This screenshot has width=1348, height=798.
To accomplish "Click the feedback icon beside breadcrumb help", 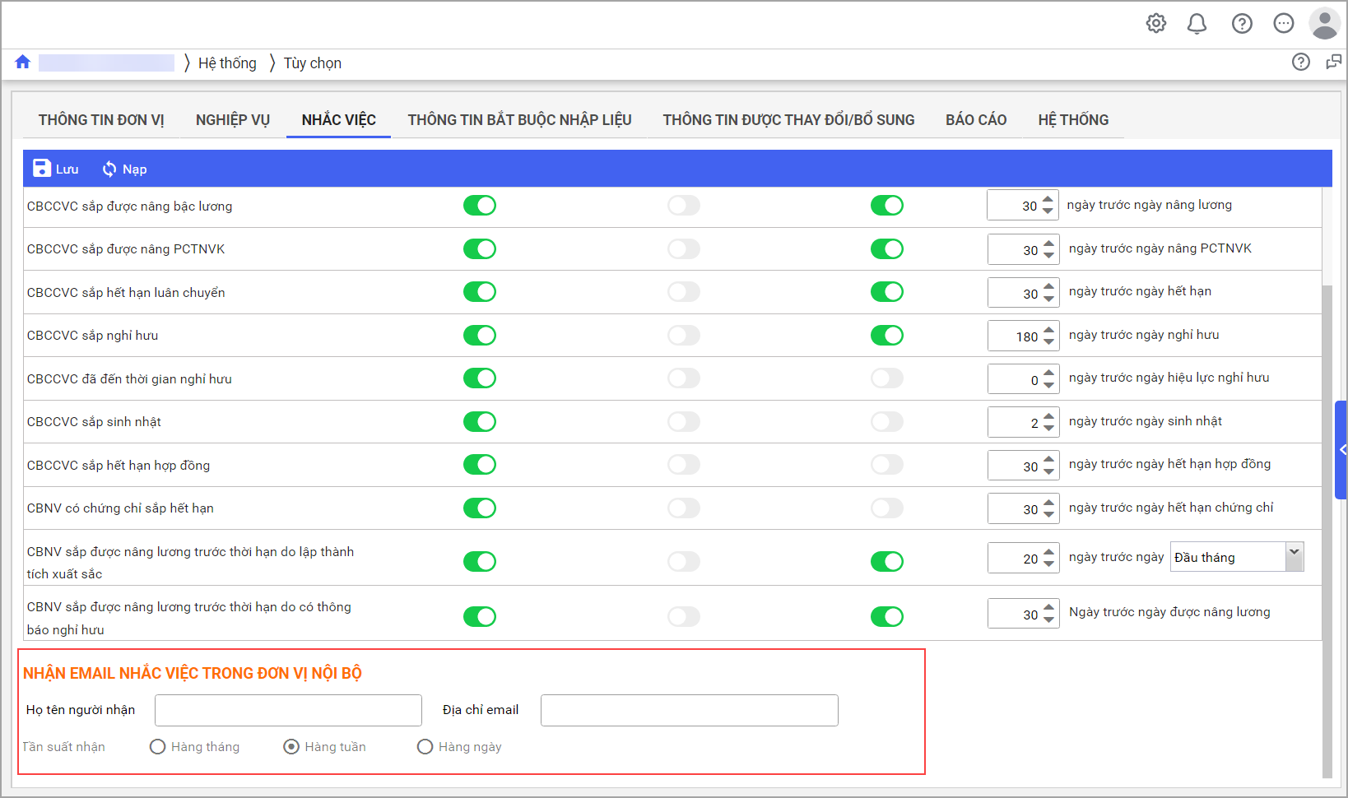I will [1333, 63].
